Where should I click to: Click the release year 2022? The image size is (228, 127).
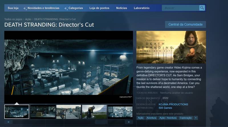[166, 98]
